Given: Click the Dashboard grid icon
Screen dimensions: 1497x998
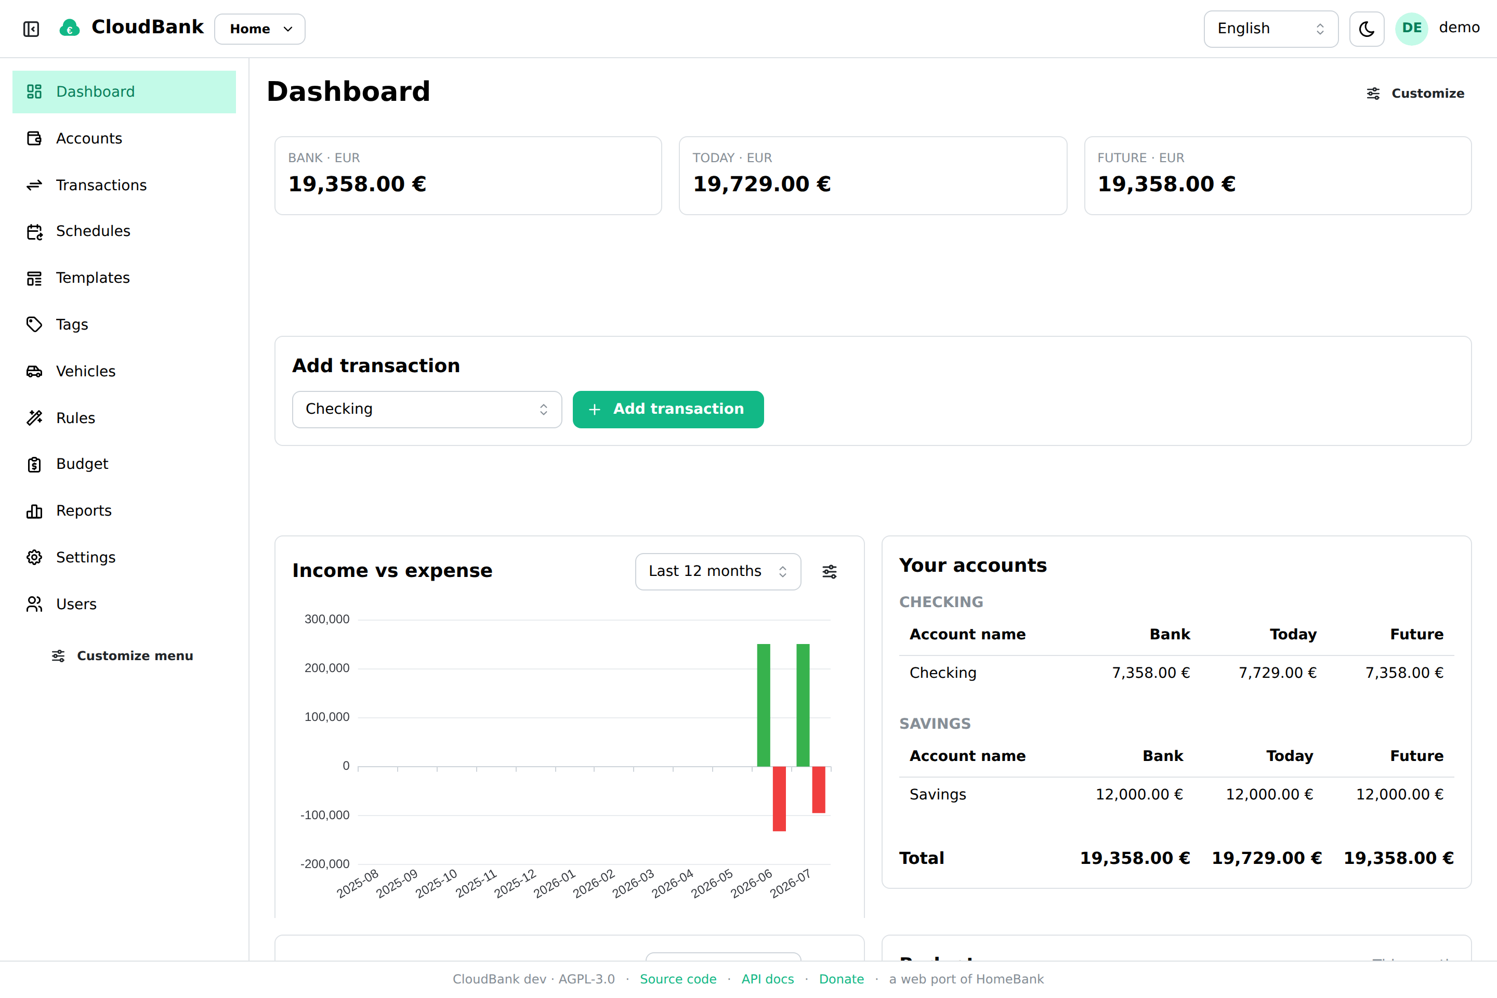Looking at the screenshot, I should 34,91.
